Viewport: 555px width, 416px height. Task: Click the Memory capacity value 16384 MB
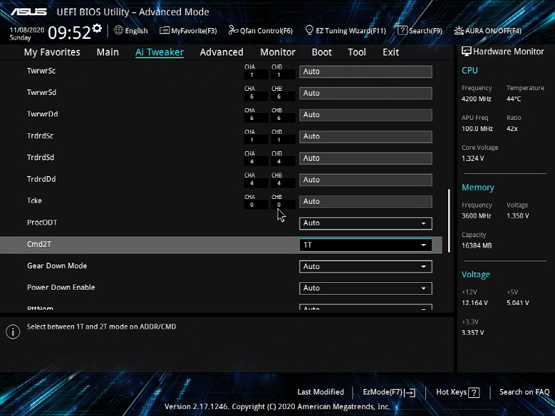pos(477,245)
